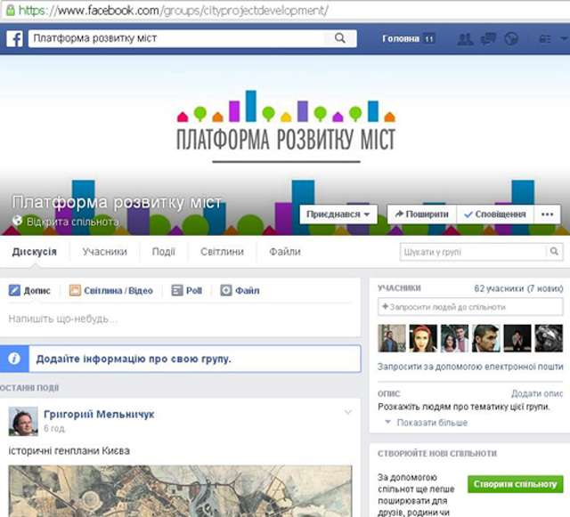This screenshot has height=517, width=570.
Task: Create a Poll in the composer
Action: coord(187,290)
